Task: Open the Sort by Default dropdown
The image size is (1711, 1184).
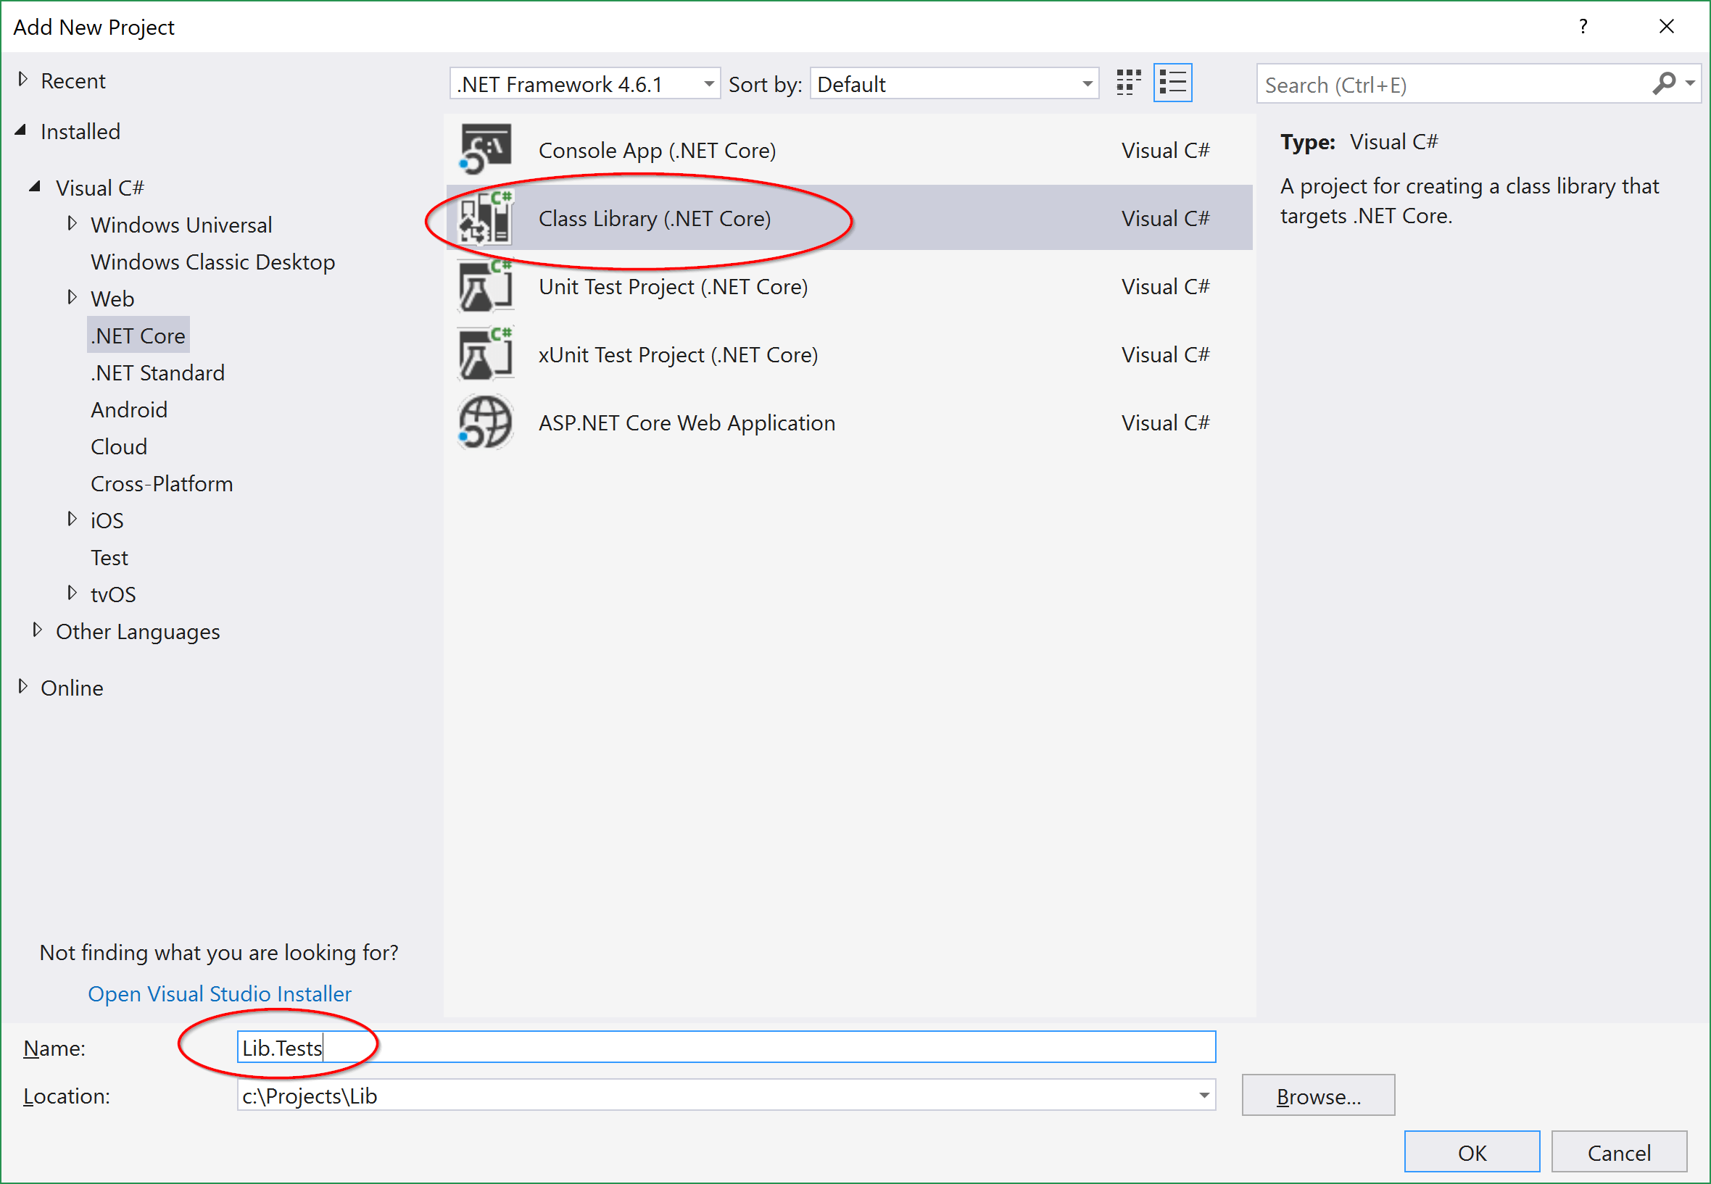Action: (954, 84)
